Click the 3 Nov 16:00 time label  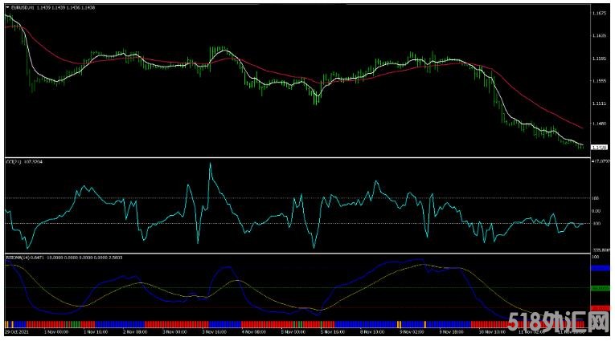pyautogui.click(x=214, y=332)
